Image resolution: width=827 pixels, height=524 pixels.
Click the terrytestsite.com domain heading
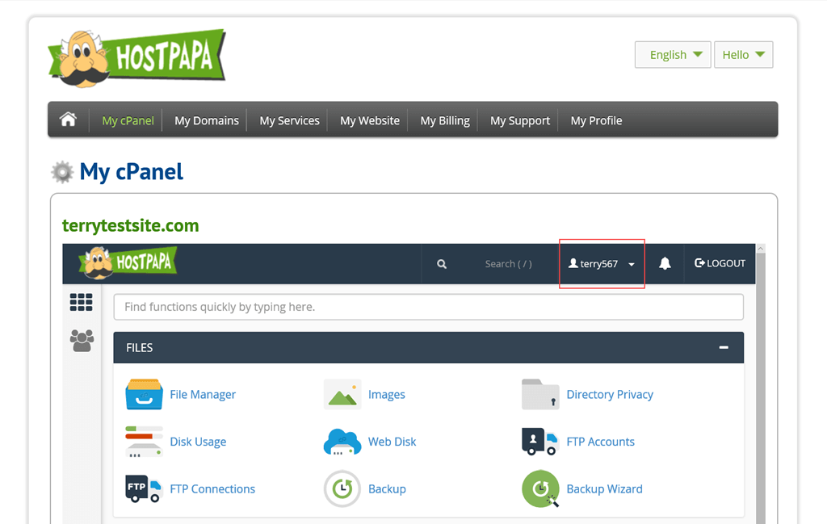(130, 225)
